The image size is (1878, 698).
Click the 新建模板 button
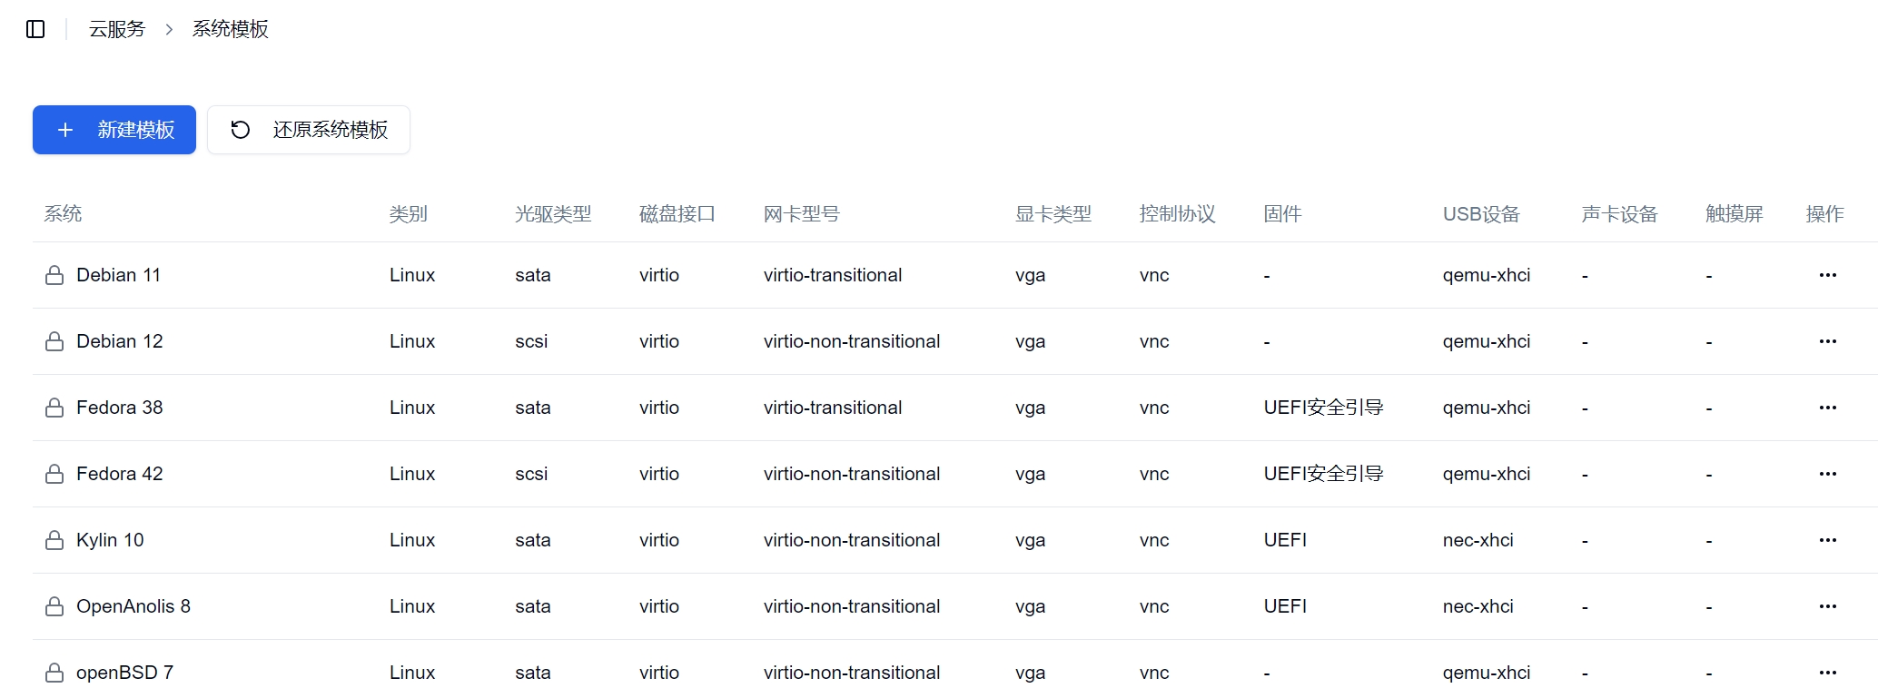pyautogui.click(x=114, y=130)
